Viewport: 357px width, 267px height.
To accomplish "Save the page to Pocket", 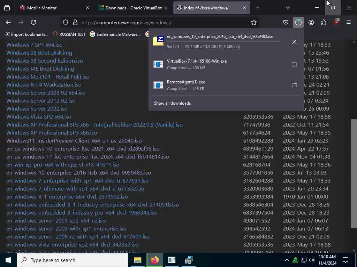I will tap(286, 22).
